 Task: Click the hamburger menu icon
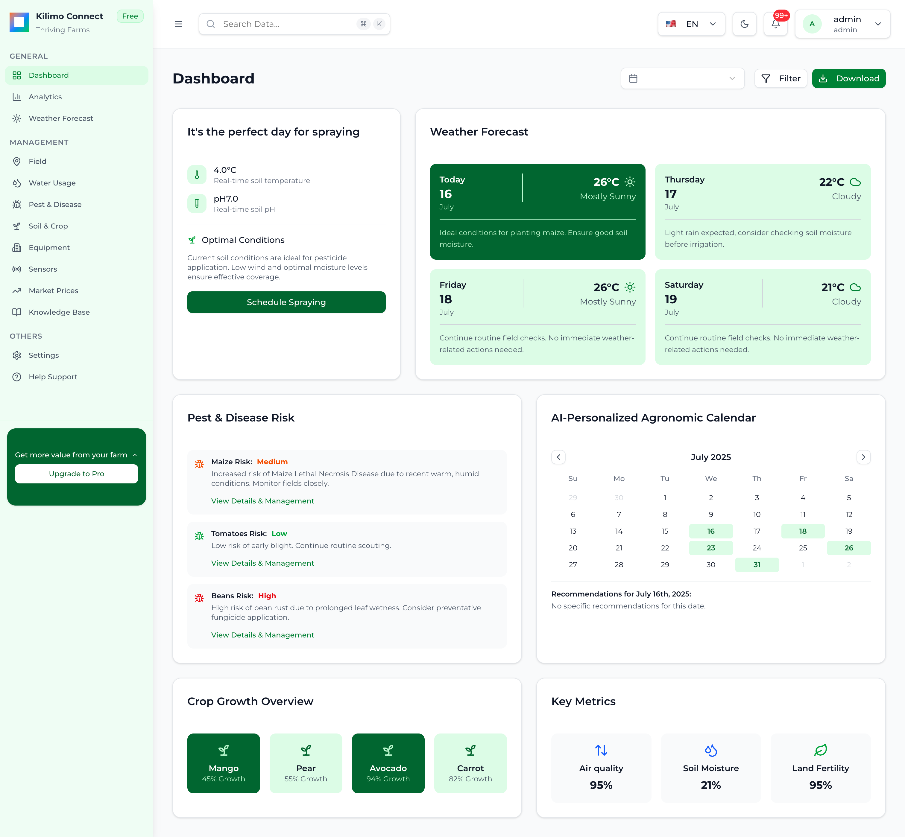tap(178, 24)
